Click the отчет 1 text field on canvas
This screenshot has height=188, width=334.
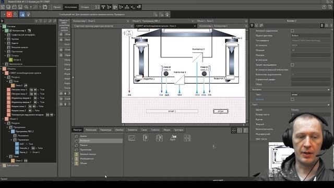click(x=172, y=111)
